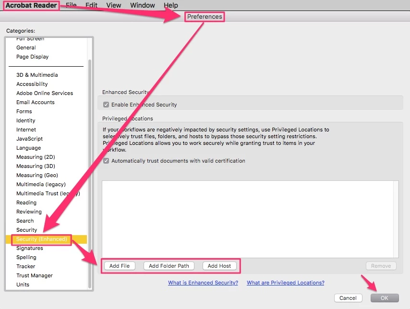
Task: Select Multimedia (legacy) category
Action: coord(41,185)
